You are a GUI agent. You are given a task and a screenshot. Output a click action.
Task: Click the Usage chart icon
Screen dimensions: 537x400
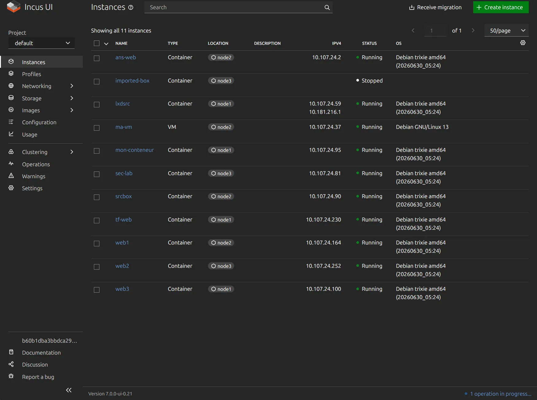[x=11, y=134]
